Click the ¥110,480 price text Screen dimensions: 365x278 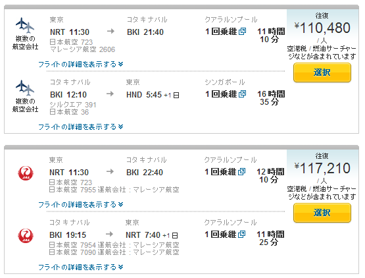(322, 28)
